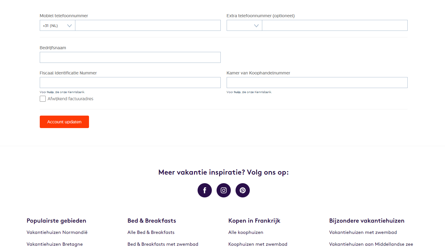Image resolution: width=445 pixels, height=249 pixels.
Task: Go to Vakantiehuizen met zwembad
Action: point(363,232)
